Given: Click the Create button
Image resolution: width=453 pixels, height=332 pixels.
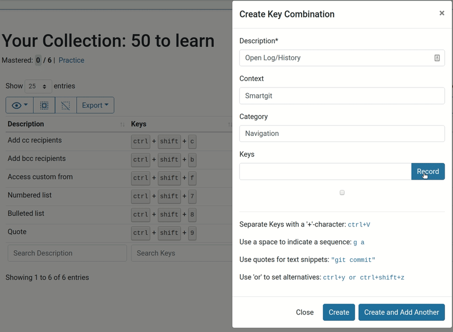Looking at the screenshot, I should (339, 312).
